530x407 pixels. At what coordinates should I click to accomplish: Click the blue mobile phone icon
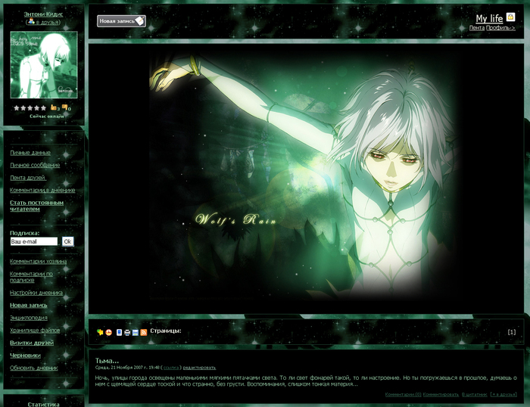coord(119,332)
